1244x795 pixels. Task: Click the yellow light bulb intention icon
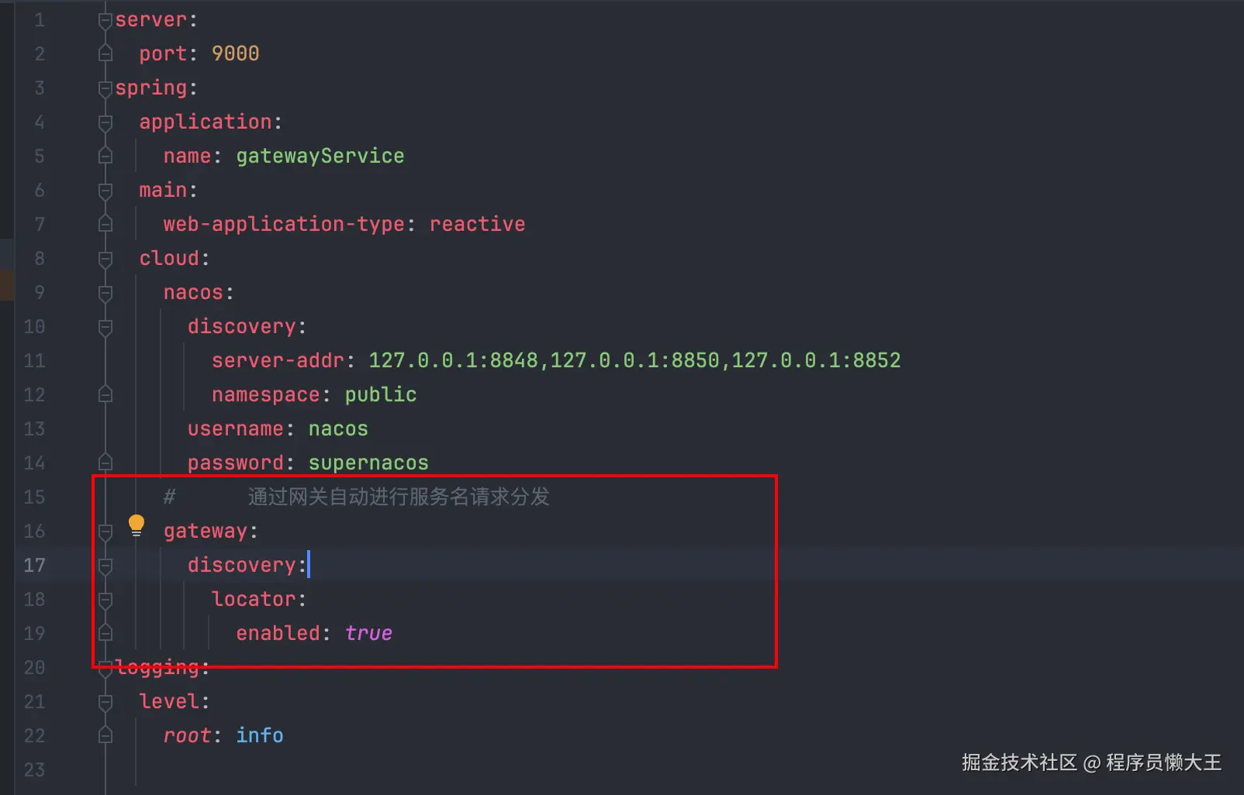136,525
